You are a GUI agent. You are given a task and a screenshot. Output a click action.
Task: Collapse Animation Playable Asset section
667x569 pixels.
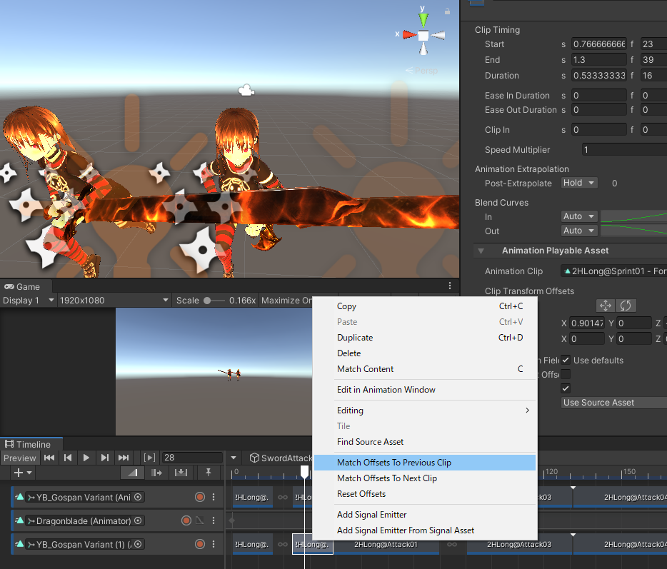click(481, 251)
